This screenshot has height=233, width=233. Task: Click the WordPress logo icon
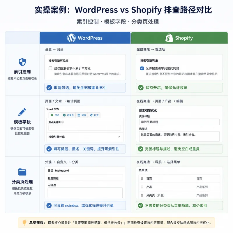[x=71, y=38]
